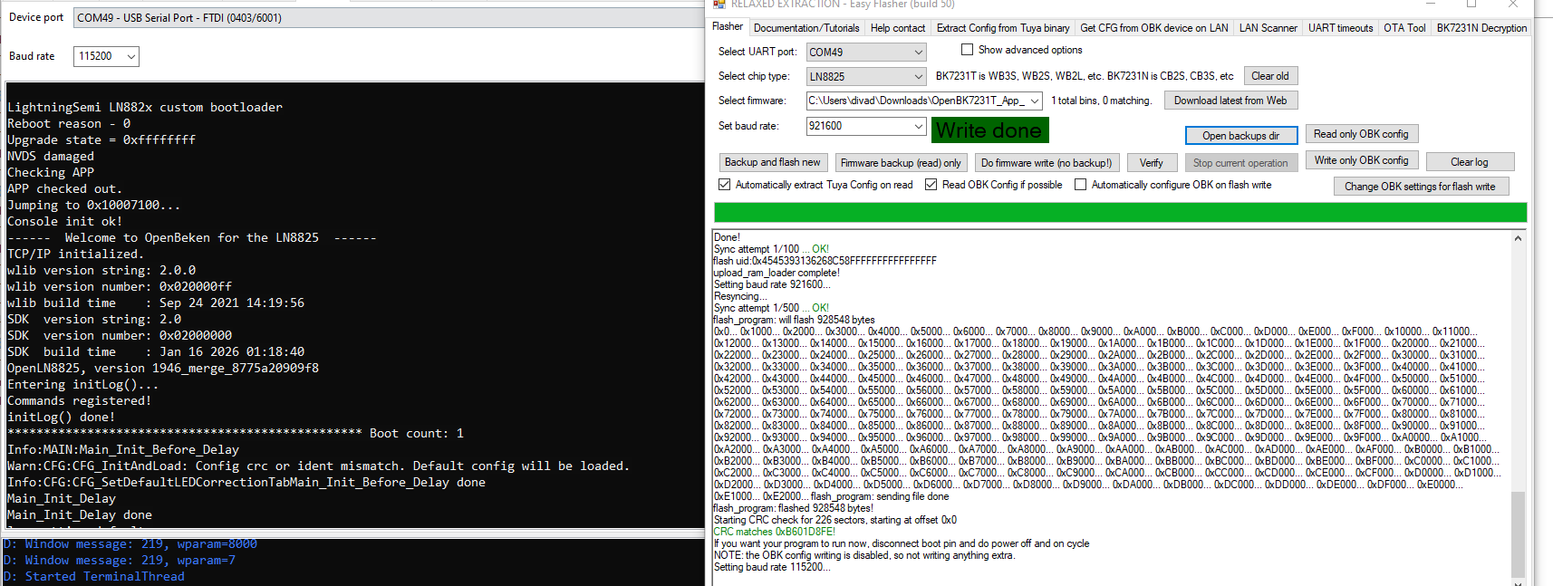1553x586 pixels.
Task: Click the Verify button
Action: [x=1152, y=163]
